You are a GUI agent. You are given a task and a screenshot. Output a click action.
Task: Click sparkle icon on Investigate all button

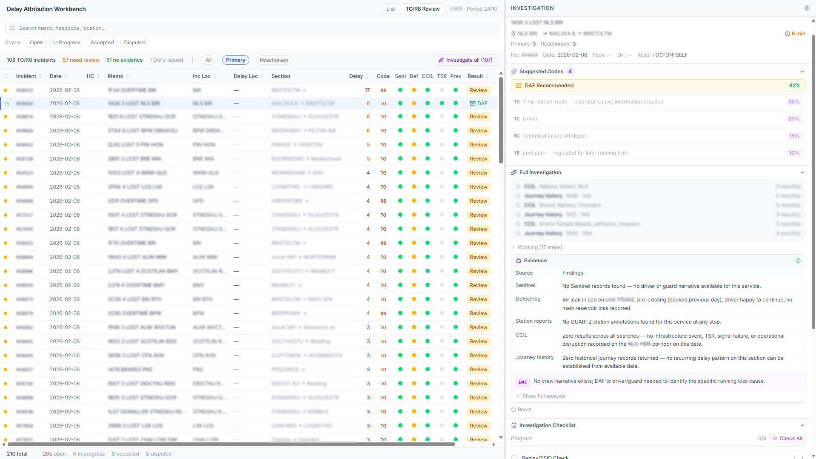point(441,60)
